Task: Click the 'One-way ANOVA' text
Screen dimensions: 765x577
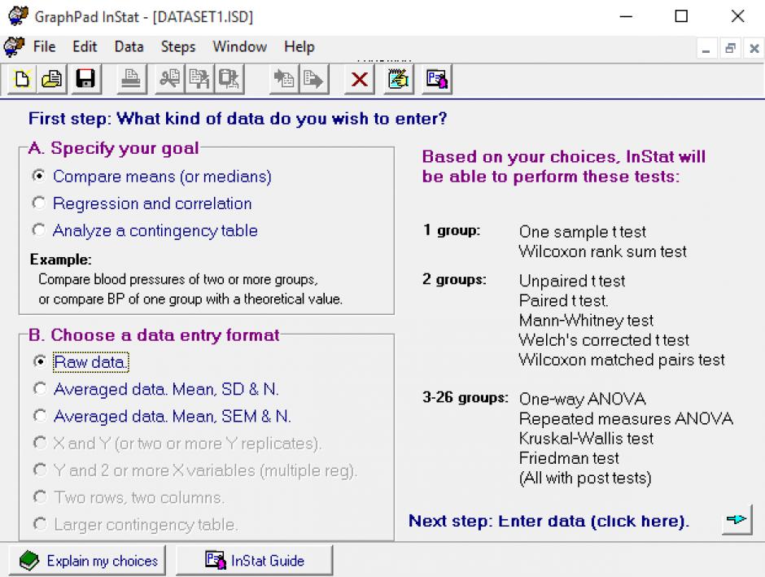Action: tap(583, 399)
